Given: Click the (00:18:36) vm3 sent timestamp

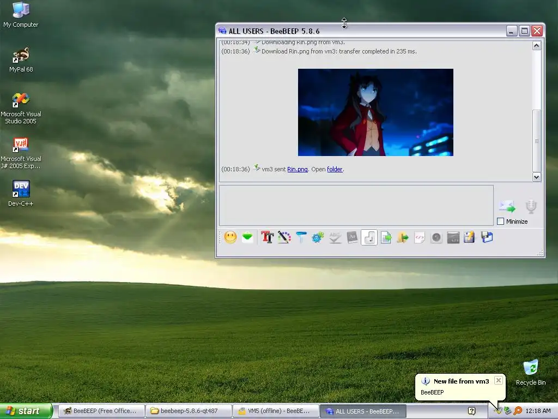Looking at the screenshot, I should coord(235,169).
